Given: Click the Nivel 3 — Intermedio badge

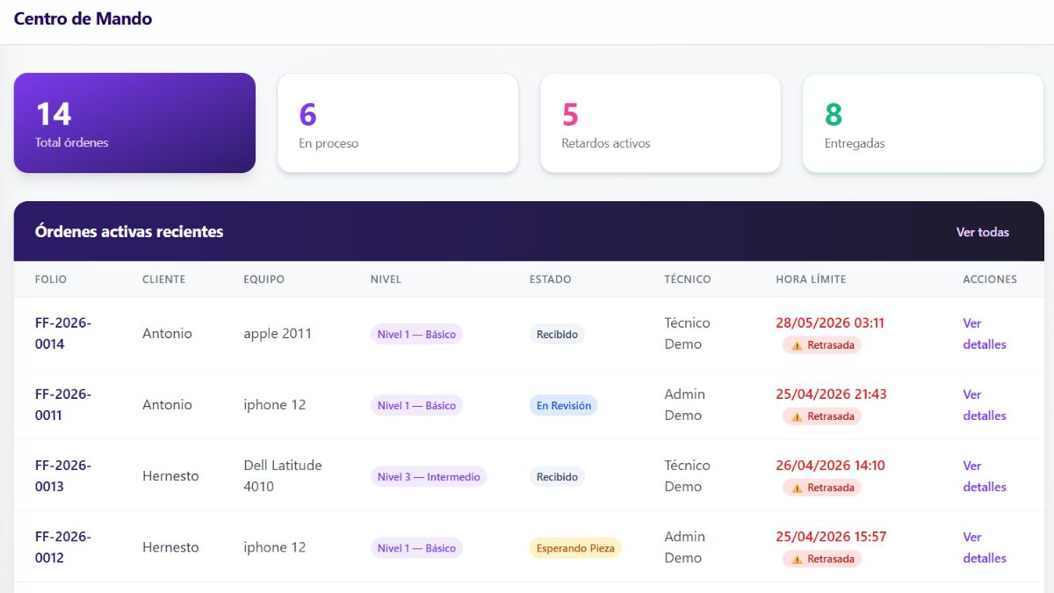Looking at the screenshot, I should point(429,477).
